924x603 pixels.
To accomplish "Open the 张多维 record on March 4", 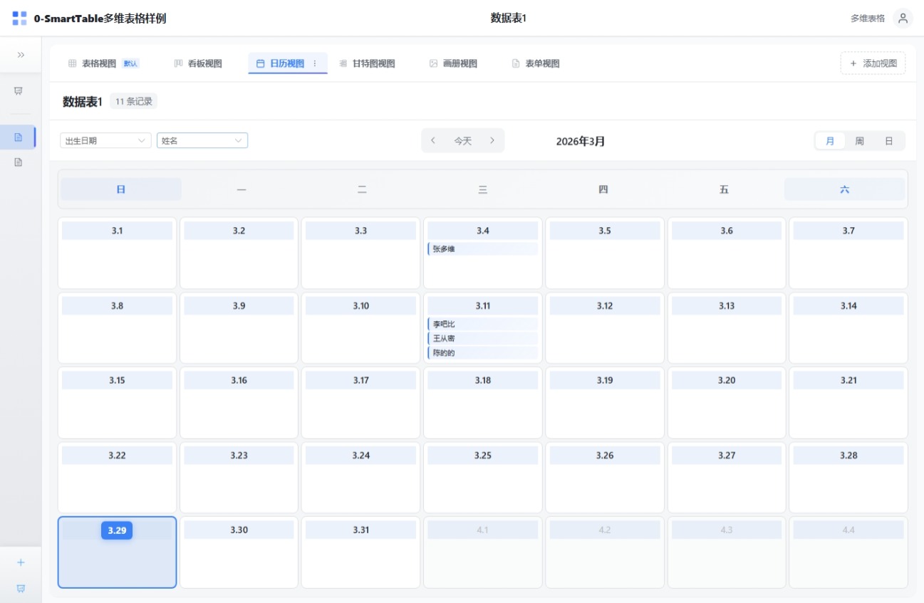I will (482, 249).
